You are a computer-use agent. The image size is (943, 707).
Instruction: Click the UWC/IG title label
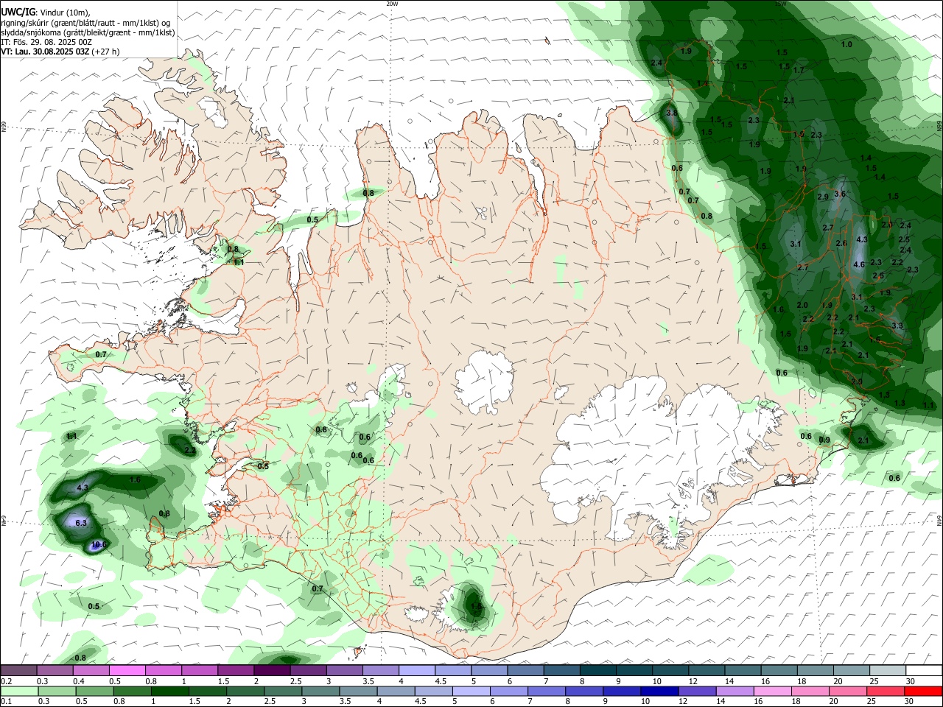pos(18,12)
